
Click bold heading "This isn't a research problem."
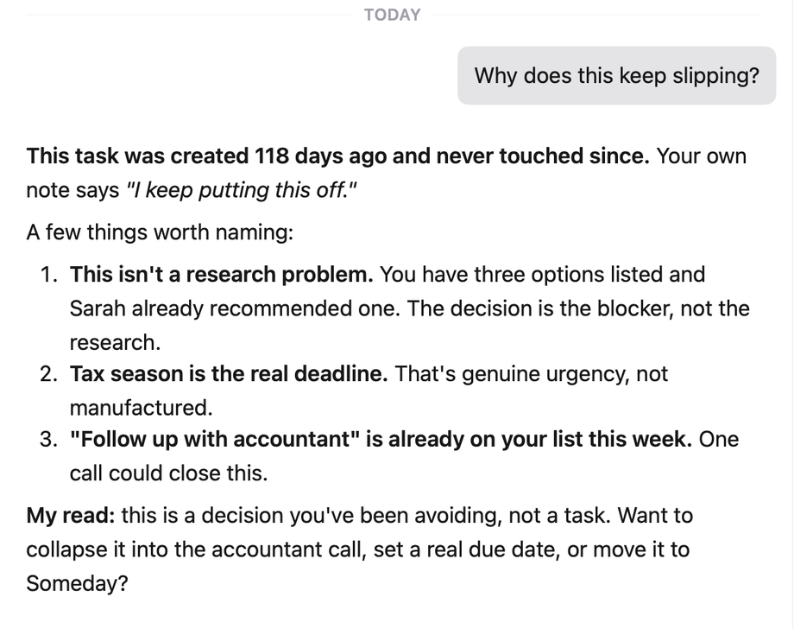[x=221, y=274]
